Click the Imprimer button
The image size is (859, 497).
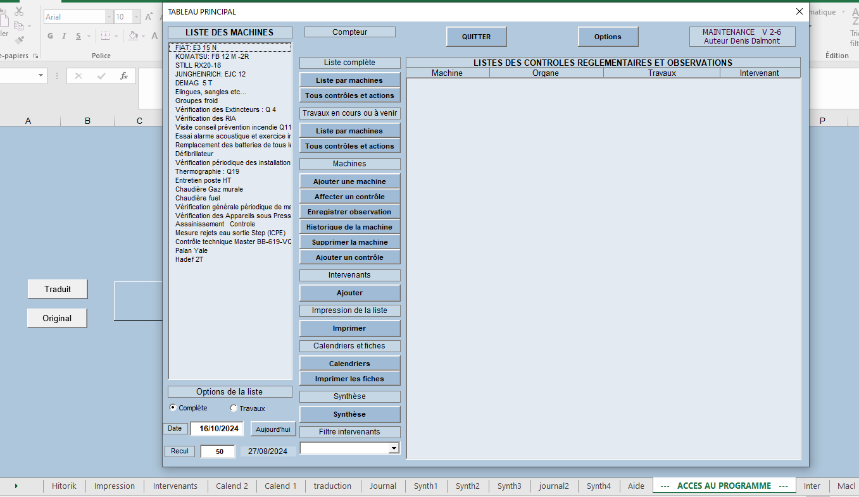click(x=350, y=328)
